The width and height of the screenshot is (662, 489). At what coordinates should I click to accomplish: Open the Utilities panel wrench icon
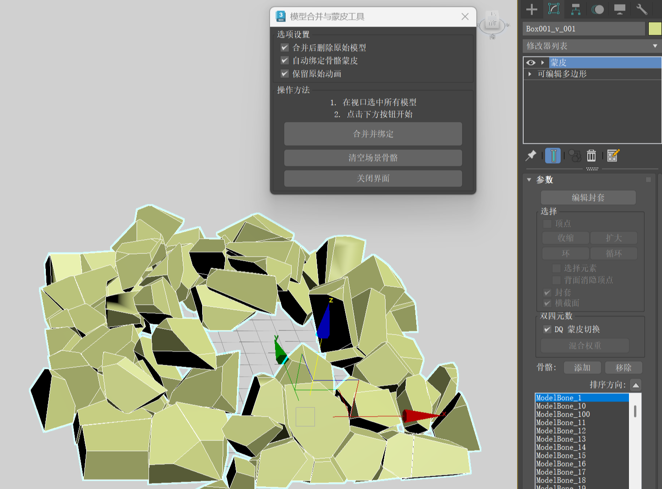tap(642, 9)
